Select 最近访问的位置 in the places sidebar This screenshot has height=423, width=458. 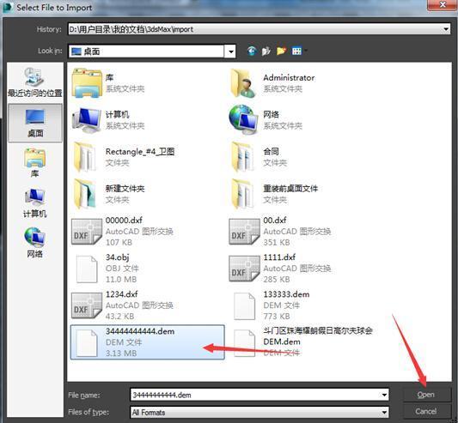34,82
